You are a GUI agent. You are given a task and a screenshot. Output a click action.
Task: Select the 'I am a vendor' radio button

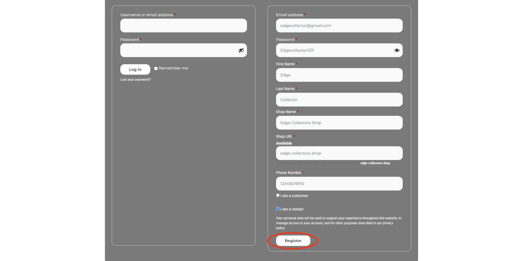click(278, 209)
